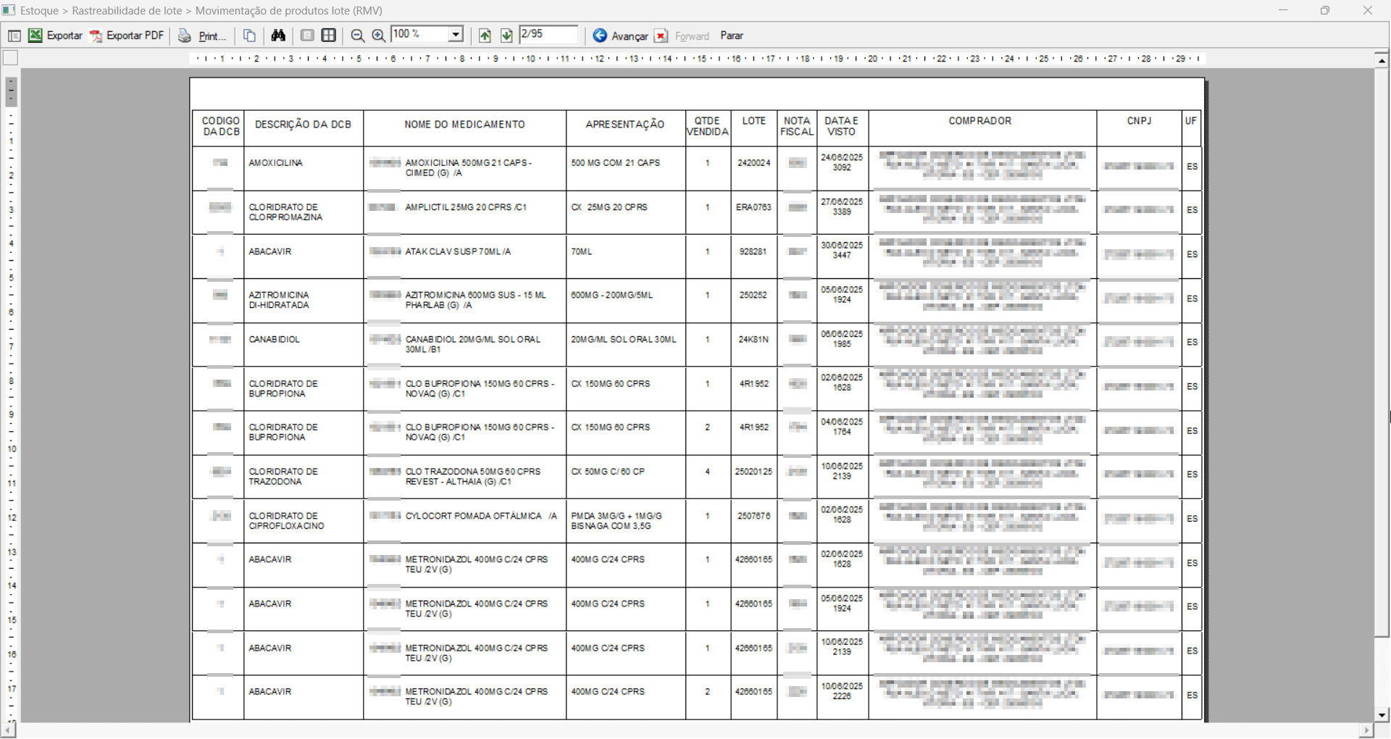Click the Excel export icon
The width and height of the screenshot is (1391, 739).
pyautogui.click(x=35, y=36)
